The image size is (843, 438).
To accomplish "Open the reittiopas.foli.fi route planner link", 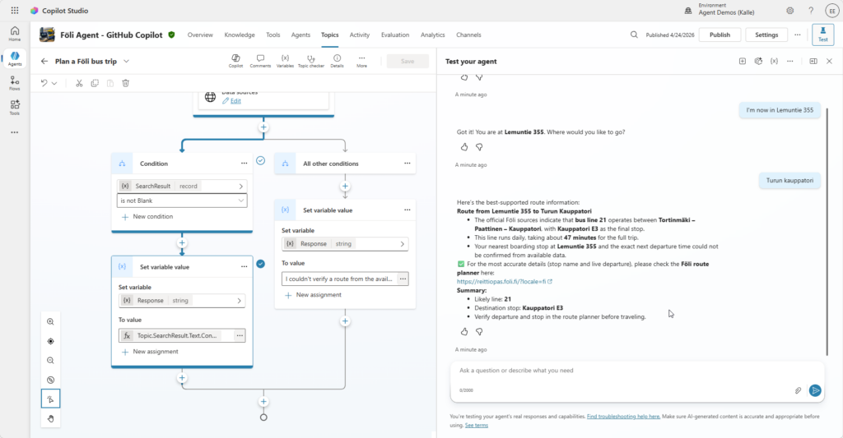I will pos(501,281).
